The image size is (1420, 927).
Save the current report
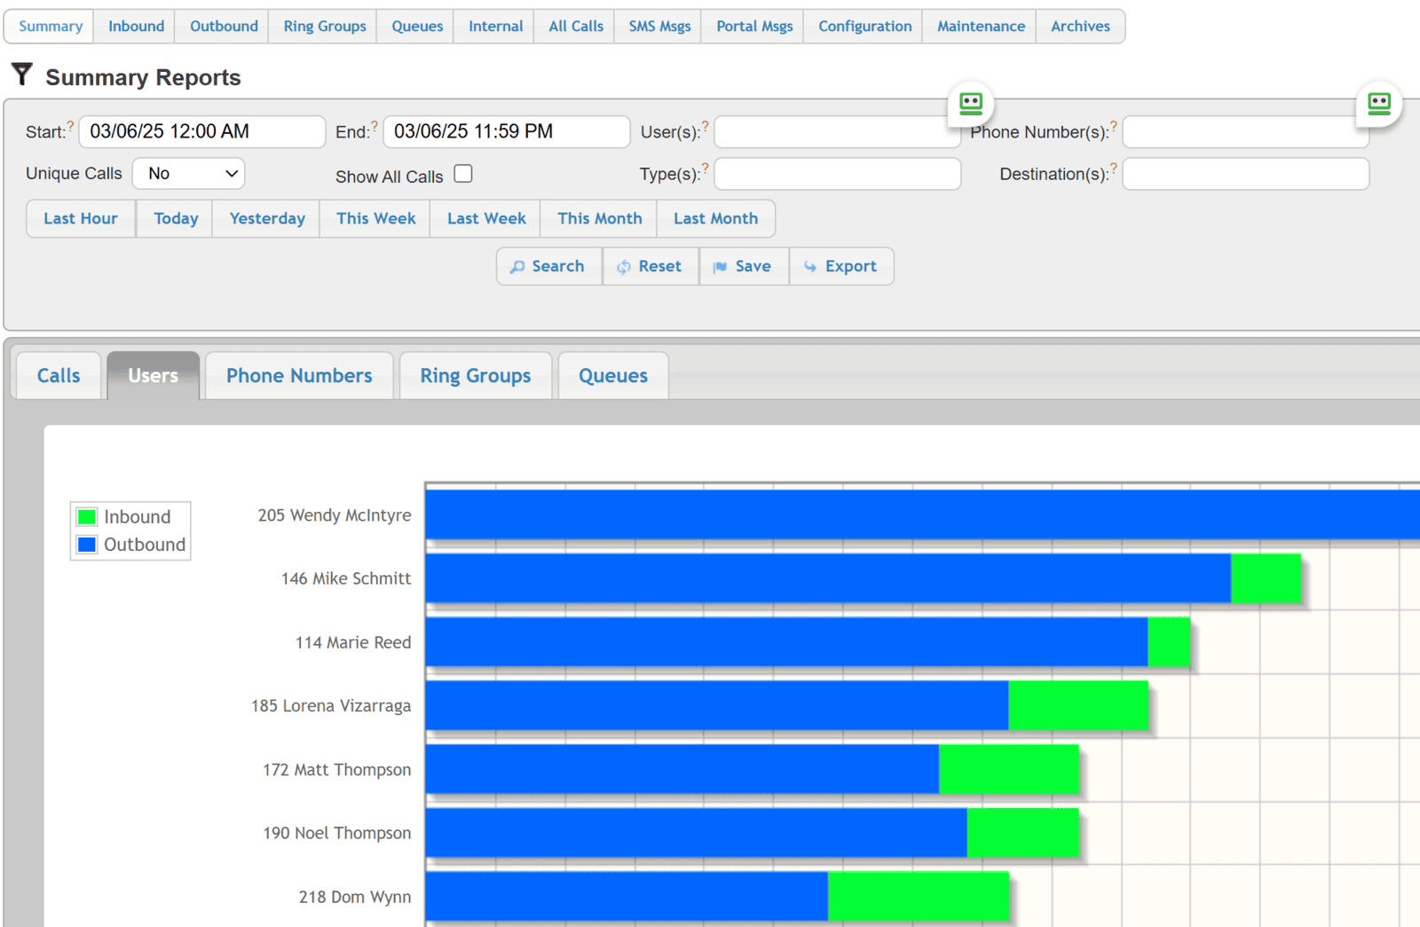tap(744, 266)
